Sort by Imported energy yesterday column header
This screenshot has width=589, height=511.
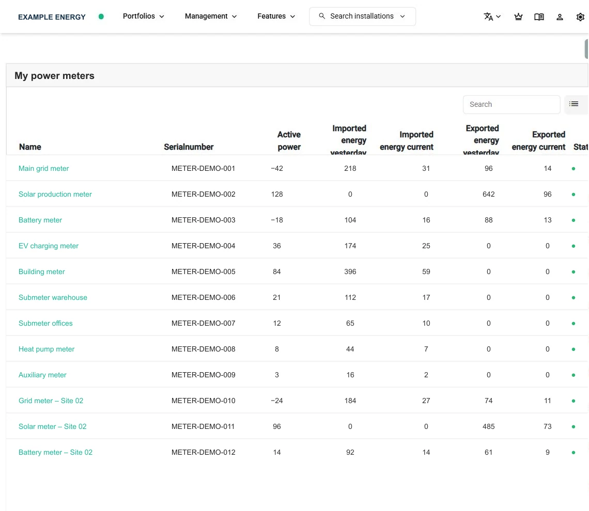pos(349,139)
